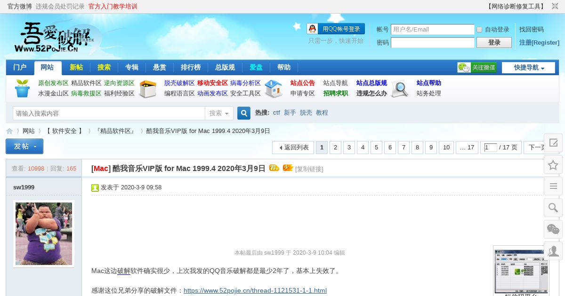Viewport: 565px width, 296px height.
Task: Close the top notice bar with X icon
Action: click(555, 6)
